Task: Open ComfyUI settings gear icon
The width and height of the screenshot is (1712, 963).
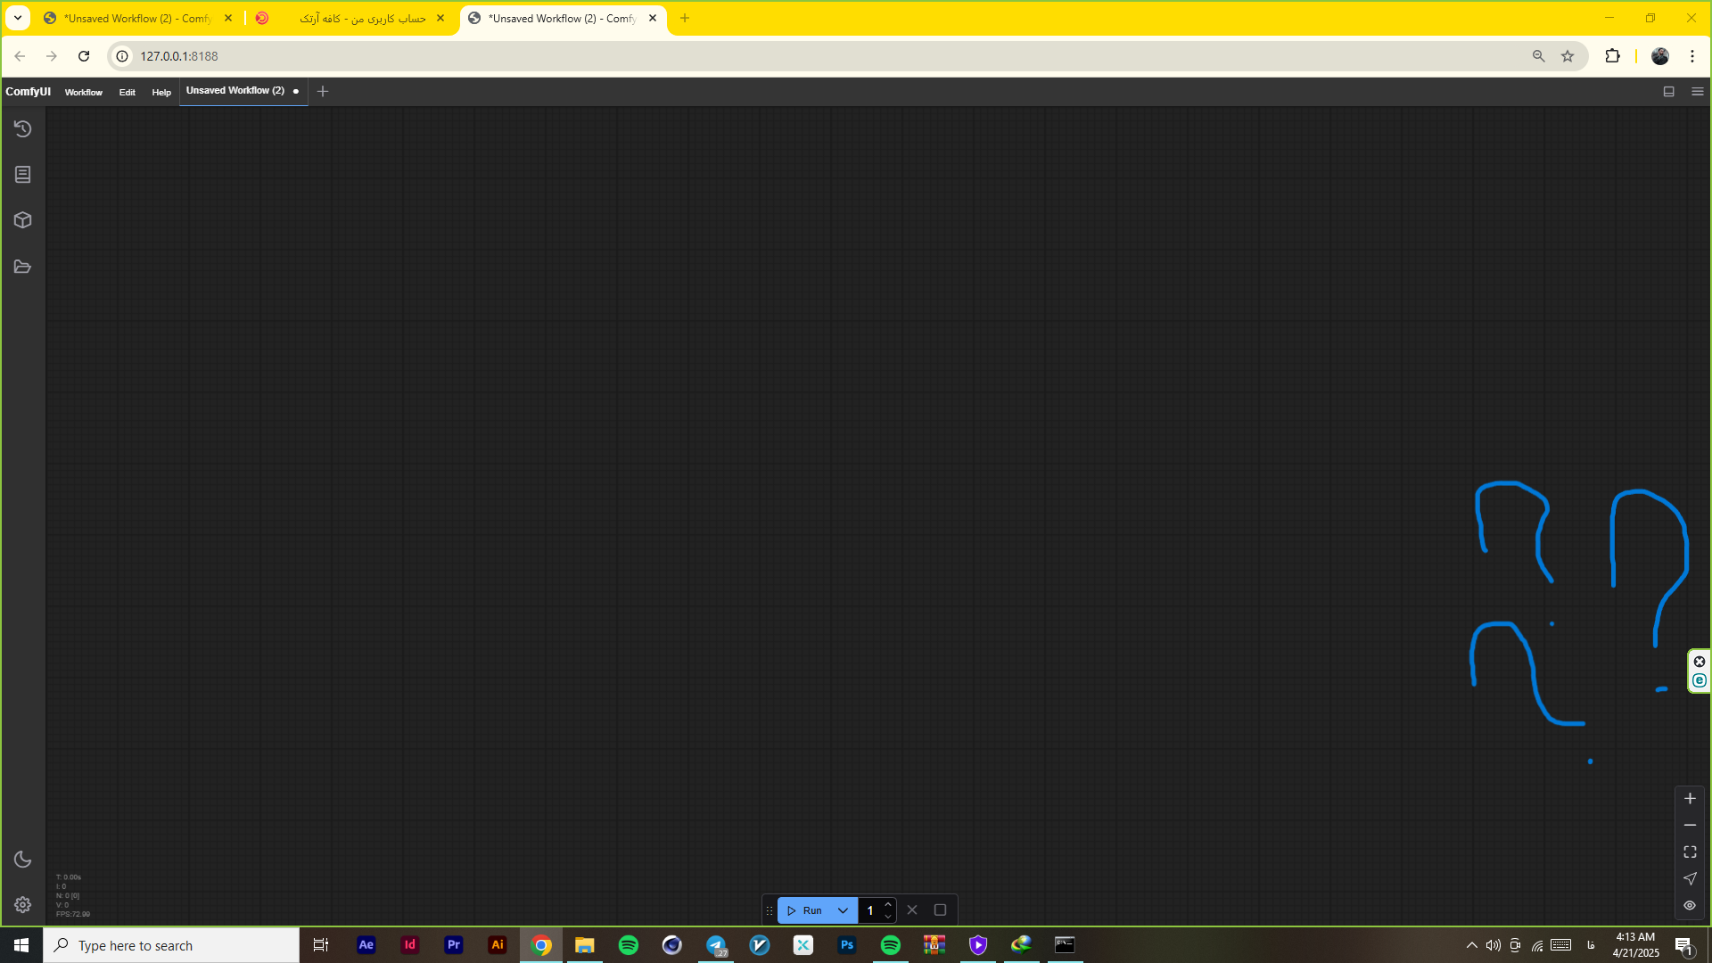Action: pos(23,905)
